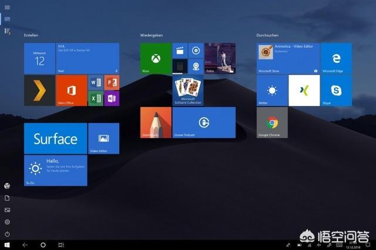Launch Microsoft Solitaire Collection
The width and height of the screenshot is (376, 250).
[188, 90]
